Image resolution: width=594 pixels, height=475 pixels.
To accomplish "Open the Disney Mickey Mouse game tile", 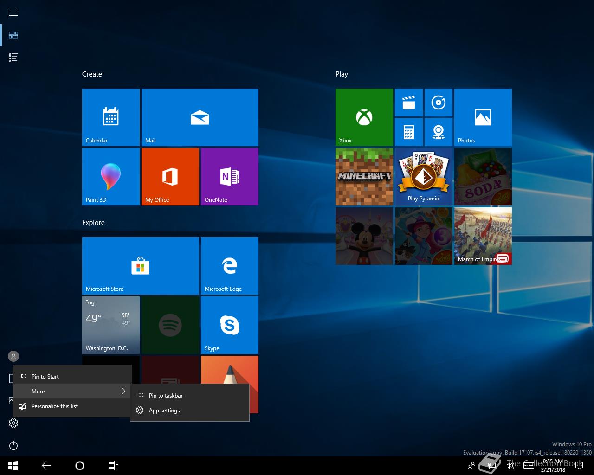I will [x=364, y=236].
